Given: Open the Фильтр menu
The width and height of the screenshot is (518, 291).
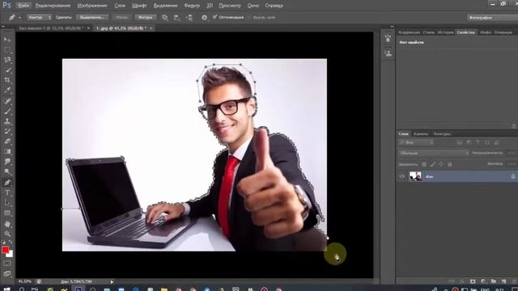Looking at the screenshot, I should coord(192,6).
